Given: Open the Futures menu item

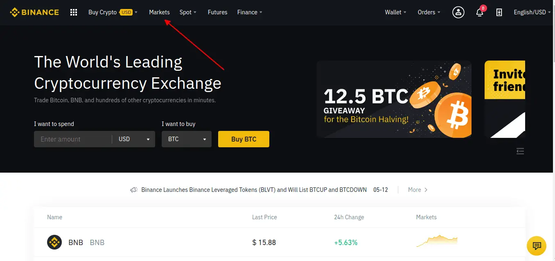Looking at the screenshot, I should click(x=217, y=12).
